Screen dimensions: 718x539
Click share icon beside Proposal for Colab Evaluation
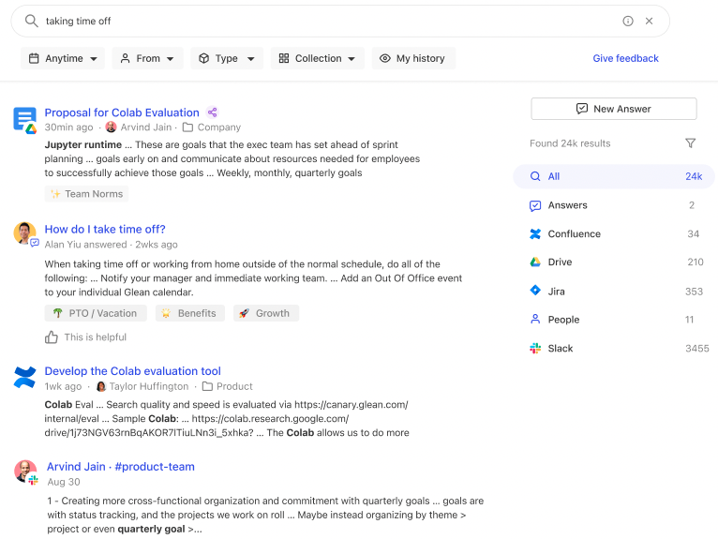click(x=213, y=112)
